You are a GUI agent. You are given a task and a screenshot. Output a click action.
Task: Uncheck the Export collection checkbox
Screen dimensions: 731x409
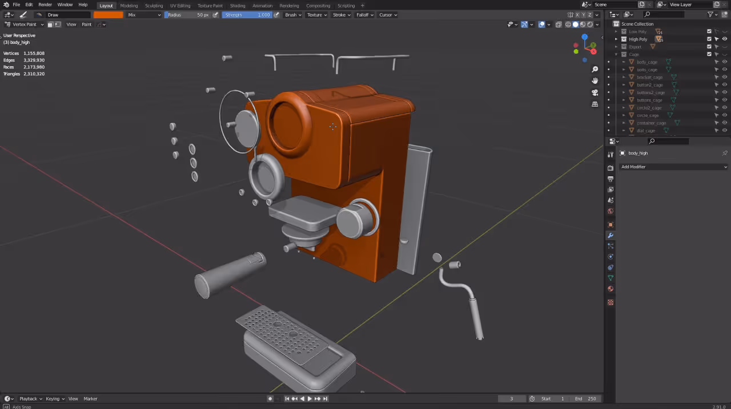(x=709, y=47)
